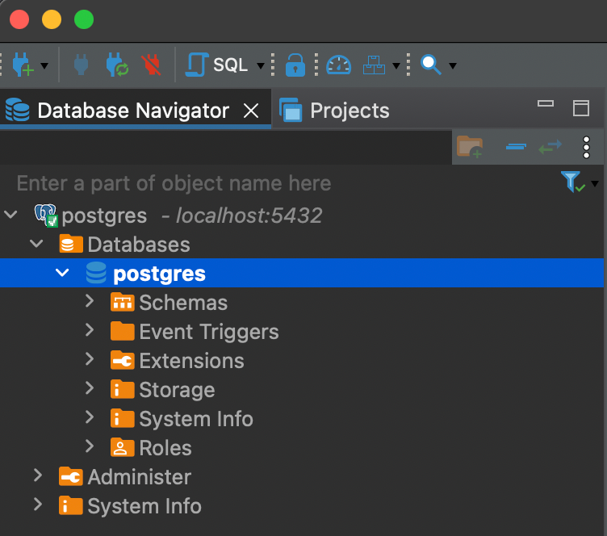Click the collapse all icon in navigator
Viewport: 607px width, 536px height.
(516, 147)
